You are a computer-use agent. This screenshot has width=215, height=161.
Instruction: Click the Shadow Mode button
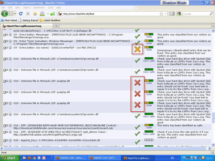pos(175,3)
